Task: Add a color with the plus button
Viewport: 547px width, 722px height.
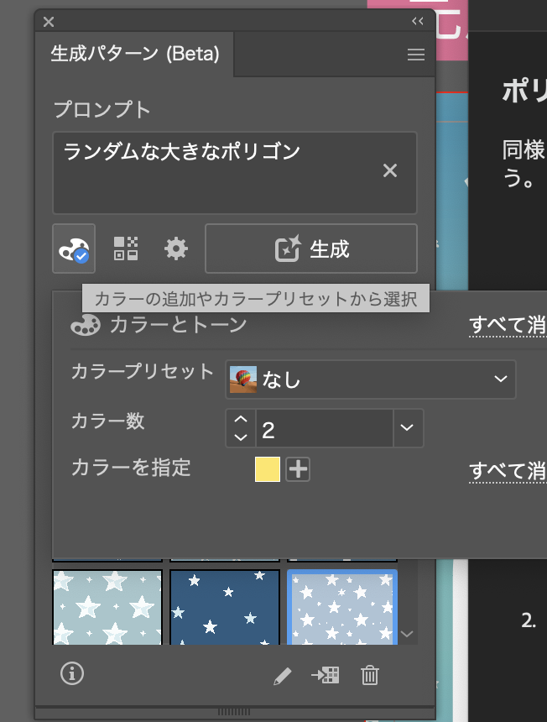Action: coord(298,469)
